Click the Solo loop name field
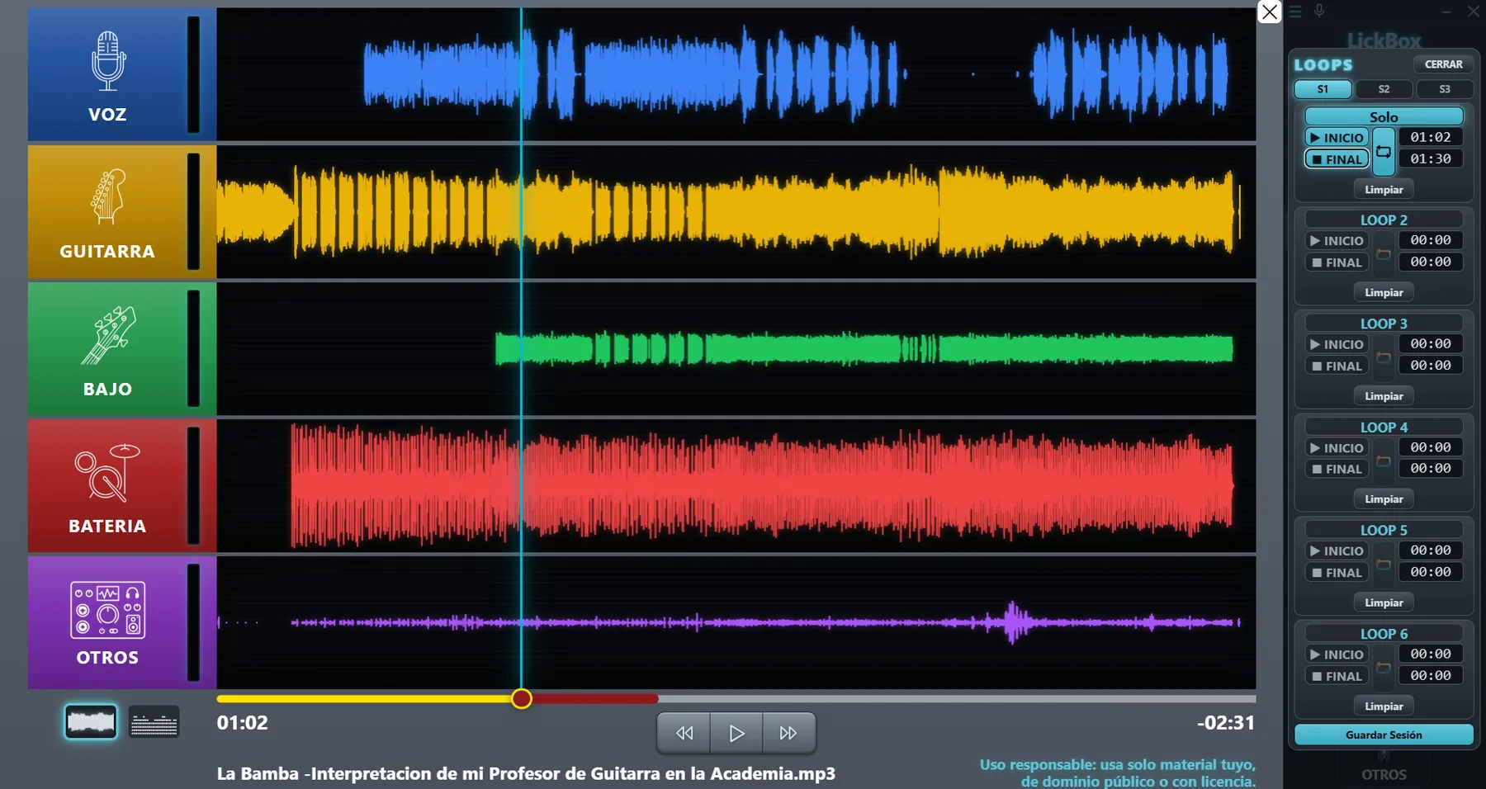The width and height of the screenshot is (1486, 789). pyautogui.click(x=1384, y=116)
